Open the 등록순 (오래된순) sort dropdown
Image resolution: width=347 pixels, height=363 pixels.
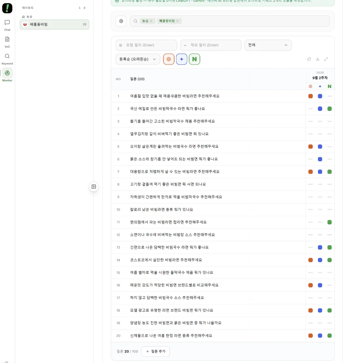[138, 59]
